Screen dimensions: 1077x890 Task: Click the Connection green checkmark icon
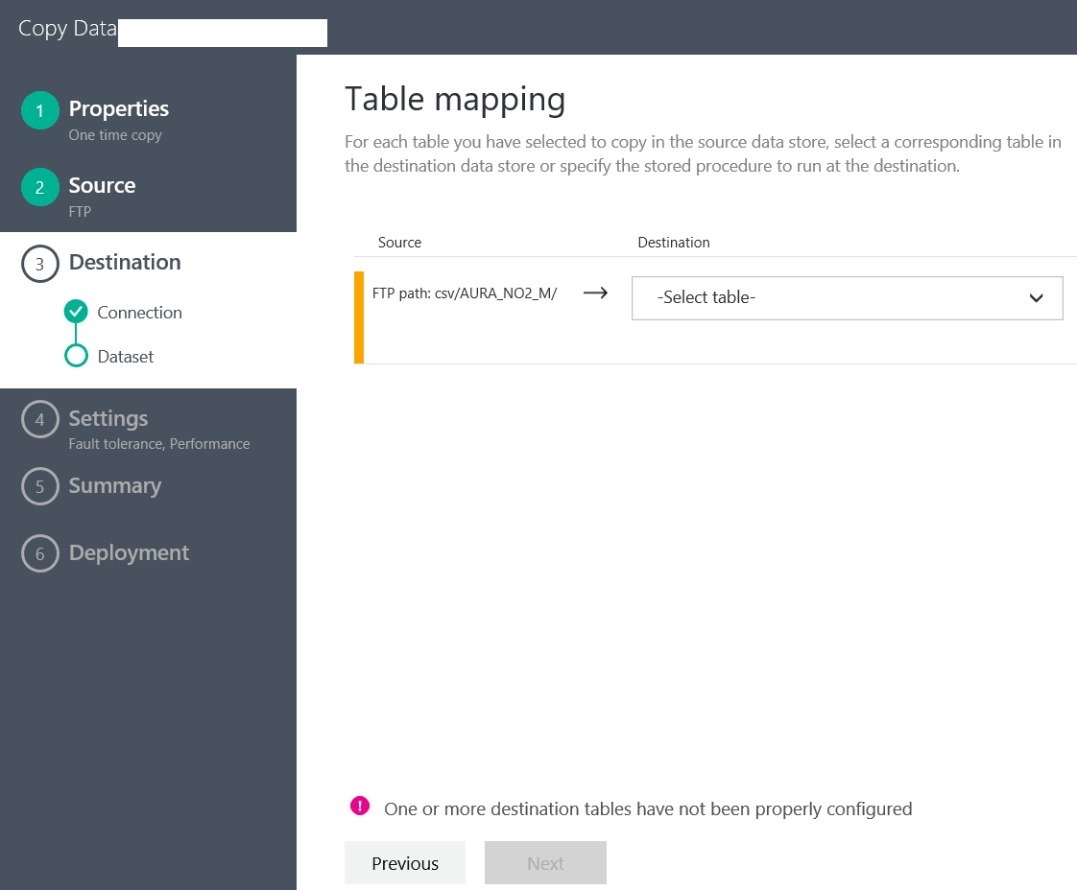(x=76, y=312)
